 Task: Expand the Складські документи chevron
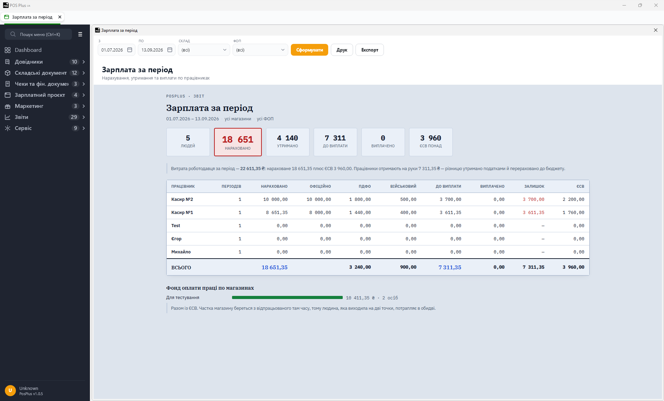[84, 73]
